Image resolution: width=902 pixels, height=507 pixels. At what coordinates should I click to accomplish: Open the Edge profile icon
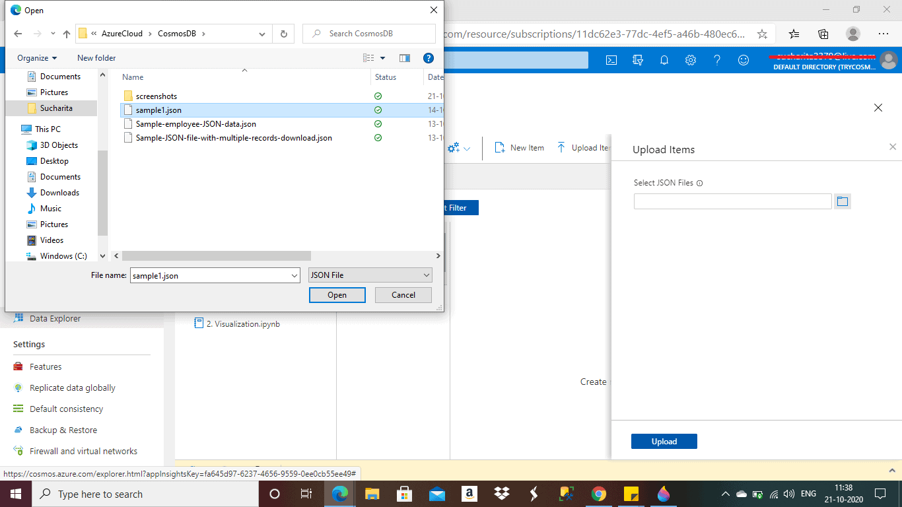(853, 34)
